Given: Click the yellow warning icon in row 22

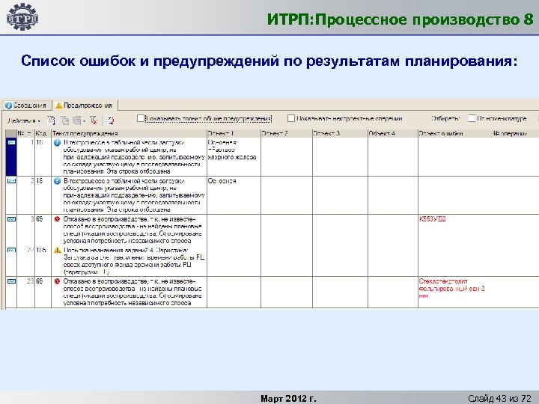Looking at the screenshot, I should 58,250.
